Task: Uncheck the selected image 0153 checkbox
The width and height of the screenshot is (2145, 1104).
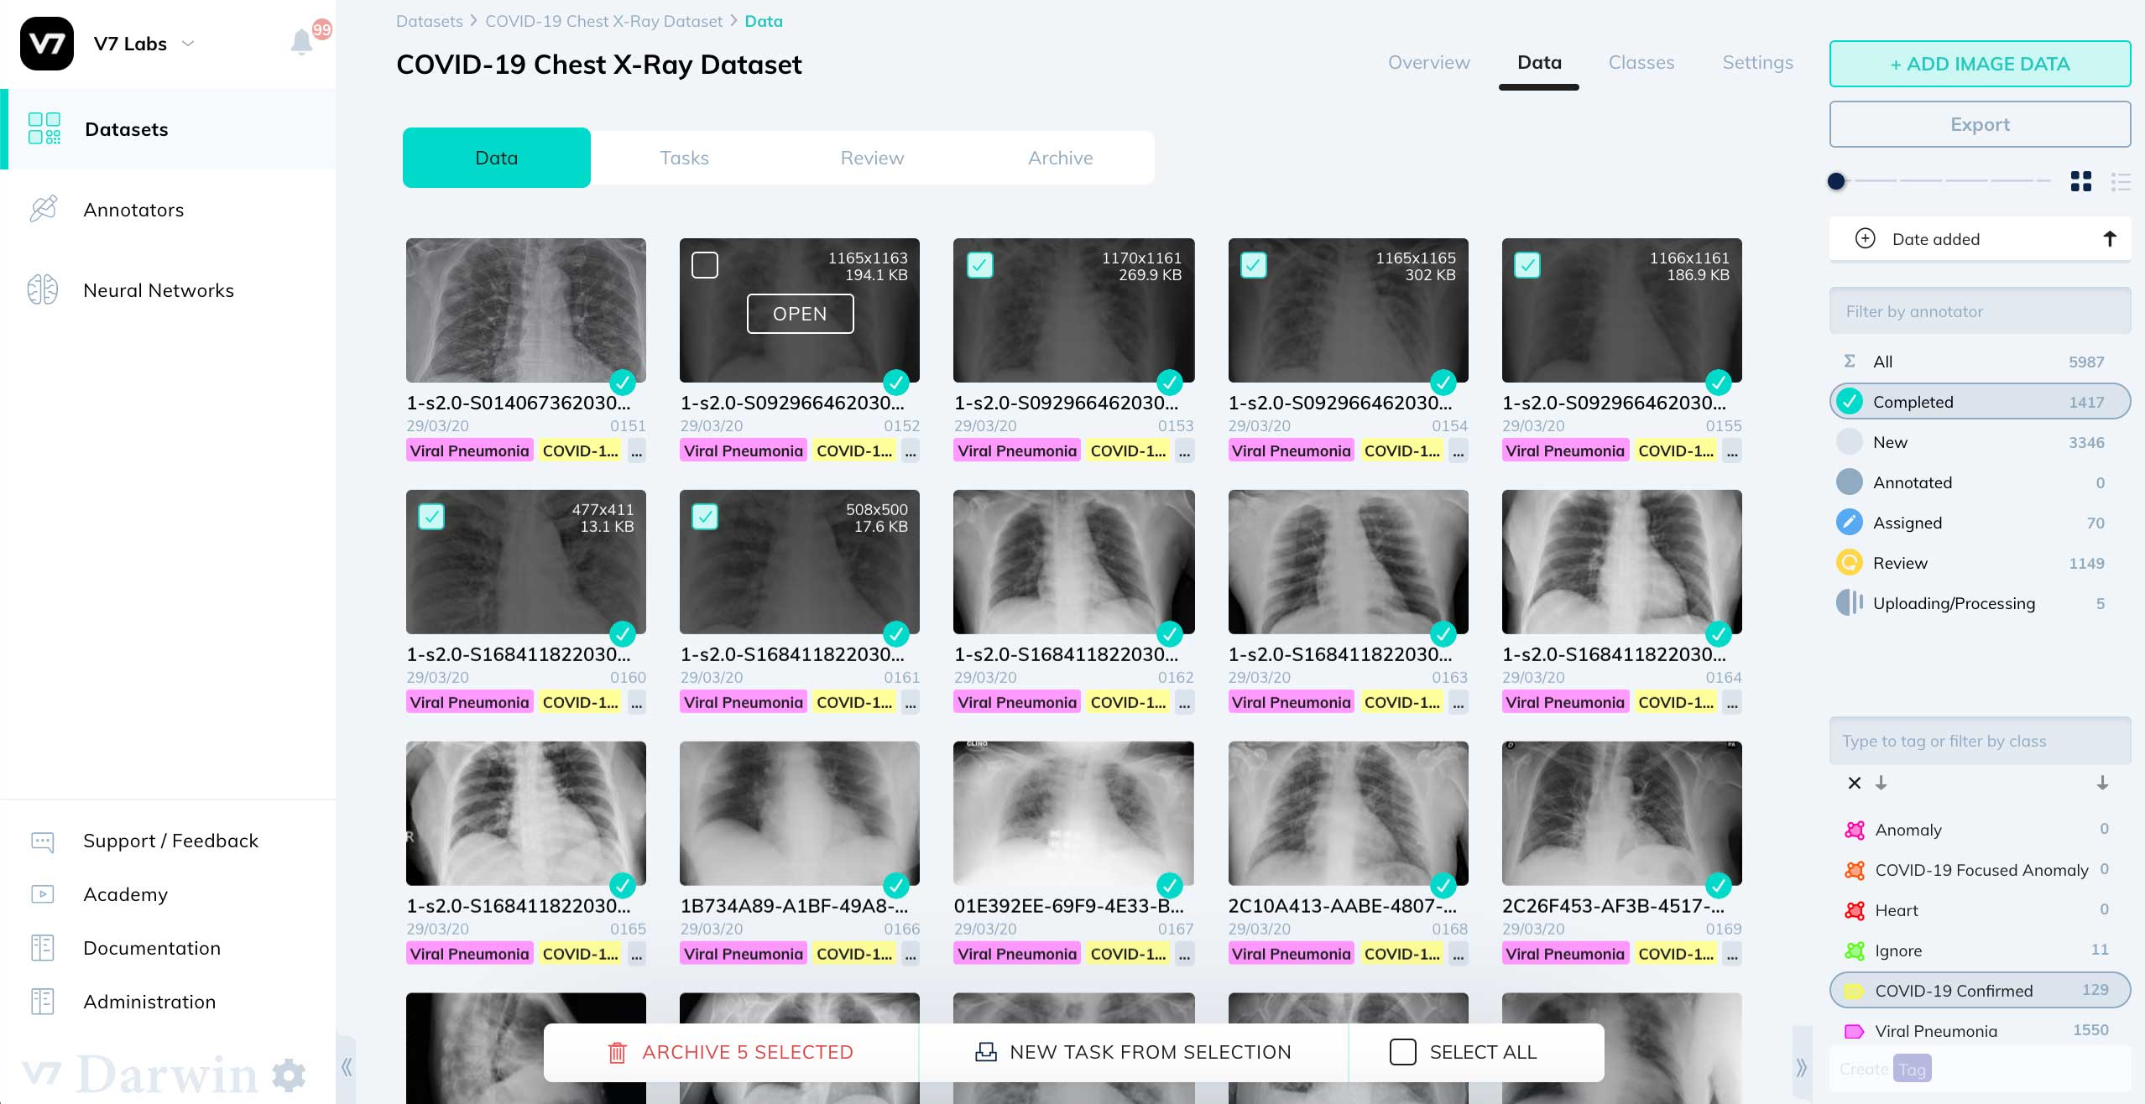Action: (x=979, y=264)
